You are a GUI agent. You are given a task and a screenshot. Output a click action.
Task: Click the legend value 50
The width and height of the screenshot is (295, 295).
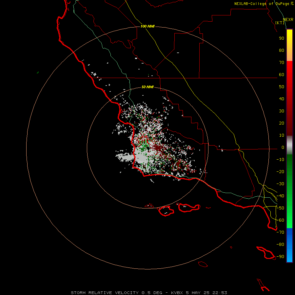pos(282,87)
